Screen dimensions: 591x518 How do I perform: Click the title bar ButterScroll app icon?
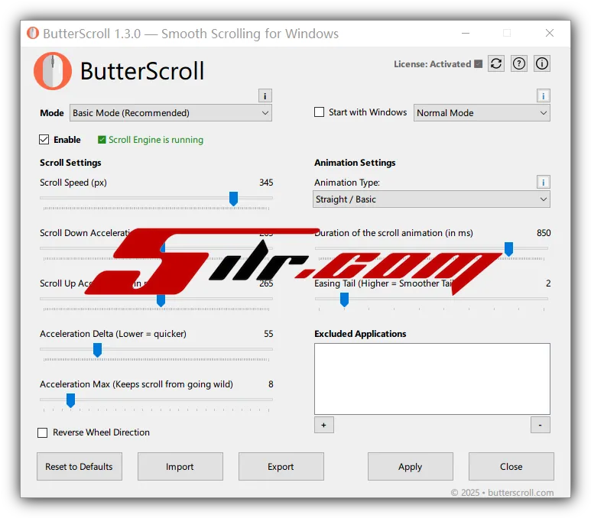33,33
